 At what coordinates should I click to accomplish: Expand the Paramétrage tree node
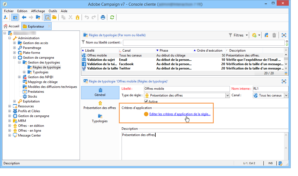(14, 48)
